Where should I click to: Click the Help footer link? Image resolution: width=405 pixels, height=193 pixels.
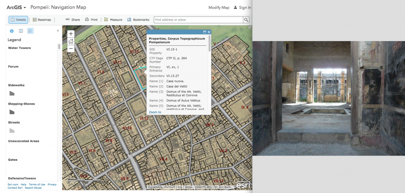point(23,184)
